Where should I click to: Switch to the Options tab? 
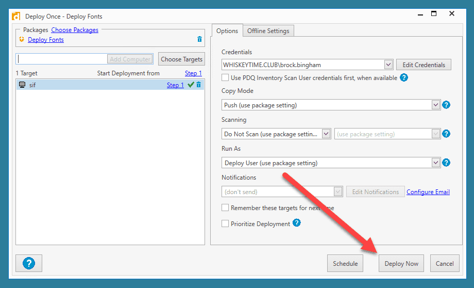point(227,30)
